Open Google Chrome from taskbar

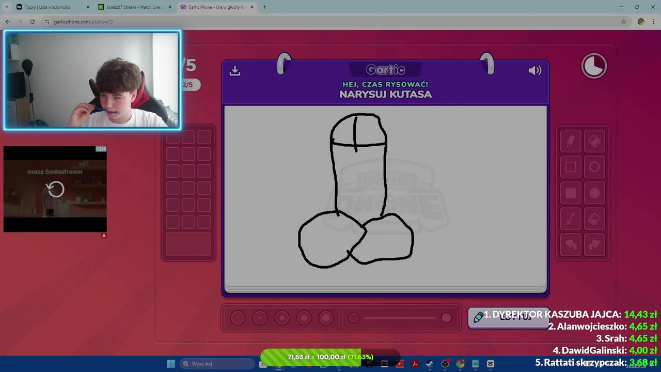[460, 364]
